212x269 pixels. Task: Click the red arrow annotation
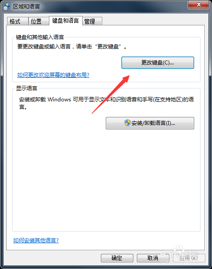111,94
